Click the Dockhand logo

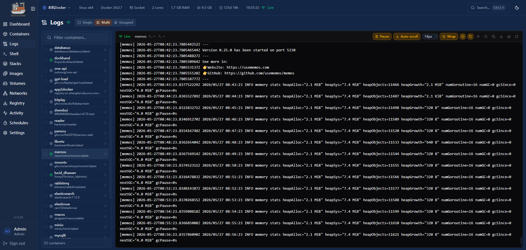[x=18, y=9]
